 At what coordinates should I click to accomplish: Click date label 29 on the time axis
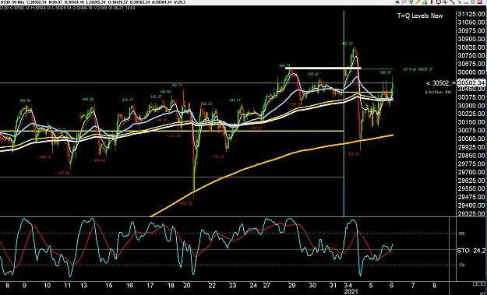(x=291, y=286)
